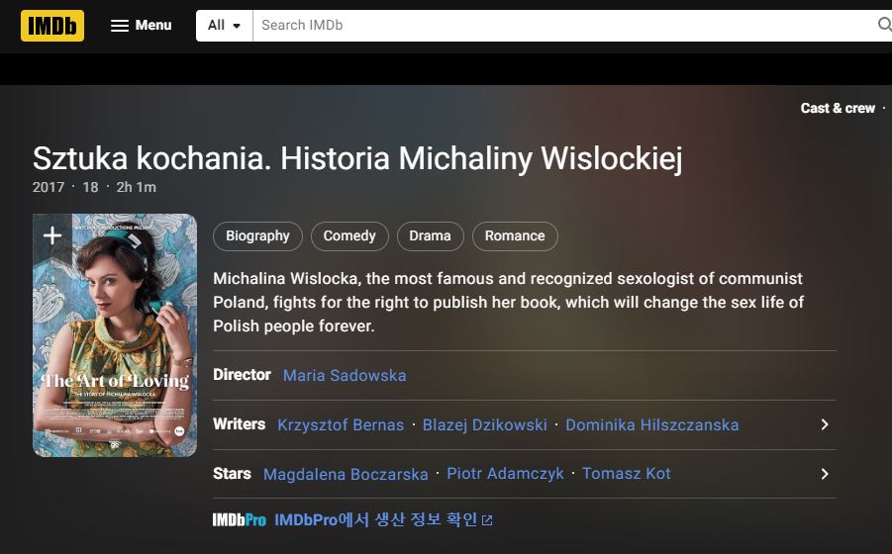The image size is (892, 554).
Task: Click the plot summary paragraph
Action: [509, 303]
